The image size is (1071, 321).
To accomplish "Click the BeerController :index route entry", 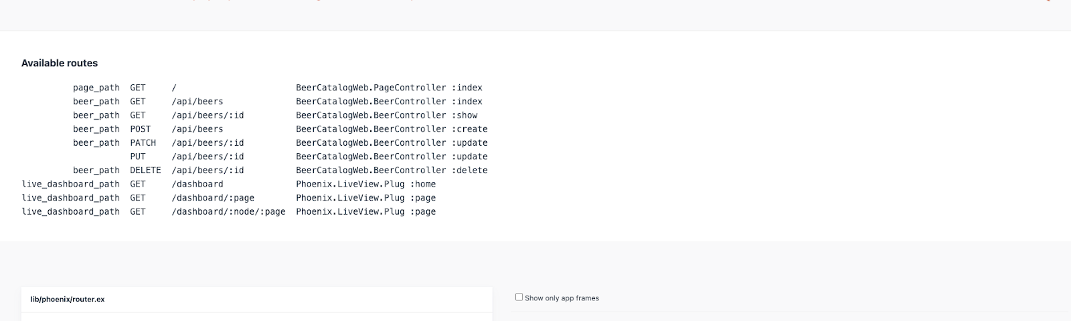I will (x=389, y=102).
